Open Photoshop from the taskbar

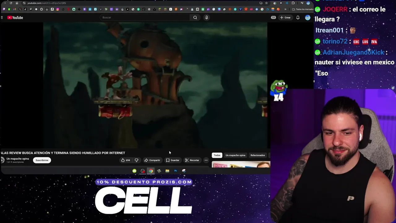tap(175, 171)
